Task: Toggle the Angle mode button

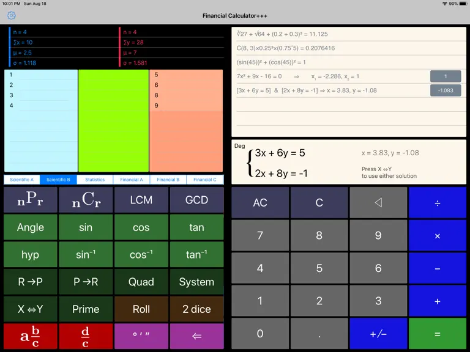Action: coord(30,227)
